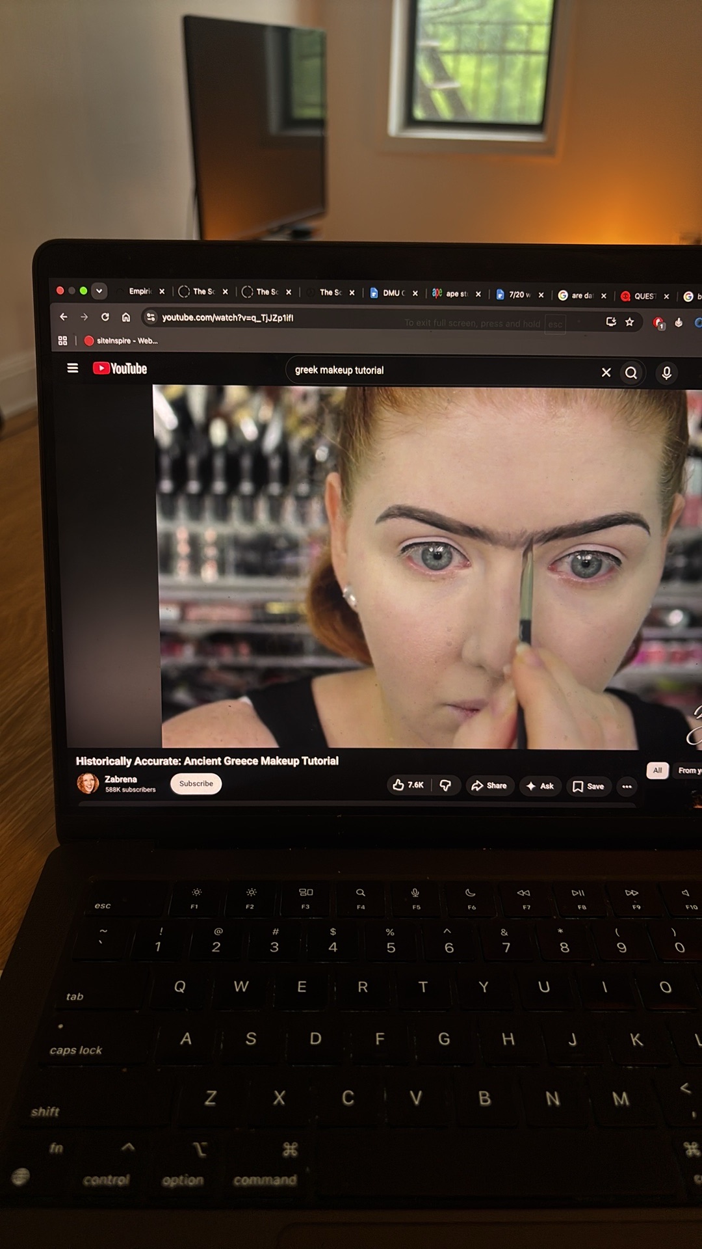Image resolution: width=702 pixels, height=1249 pixels.
Task: Click the YouTube logo to go home
Action: click(x=120, y=368)
